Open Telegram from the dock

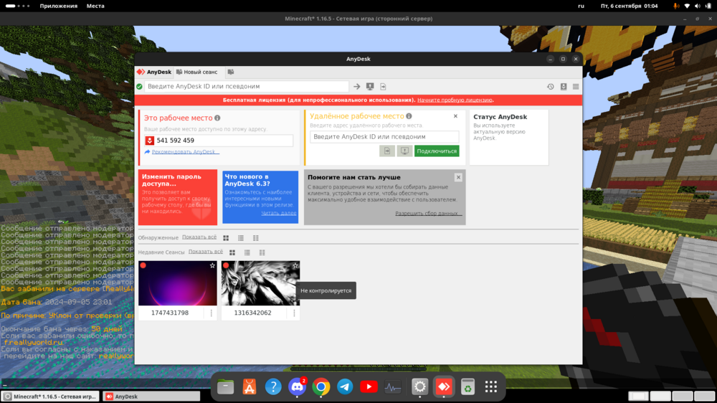345,387
